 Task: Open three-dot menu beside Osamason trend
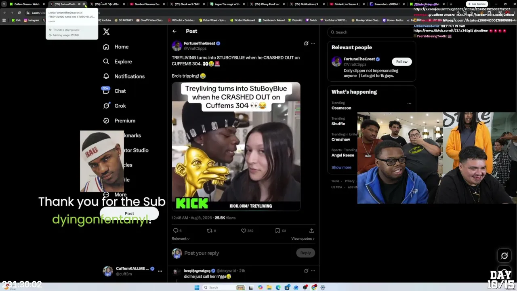409,104
